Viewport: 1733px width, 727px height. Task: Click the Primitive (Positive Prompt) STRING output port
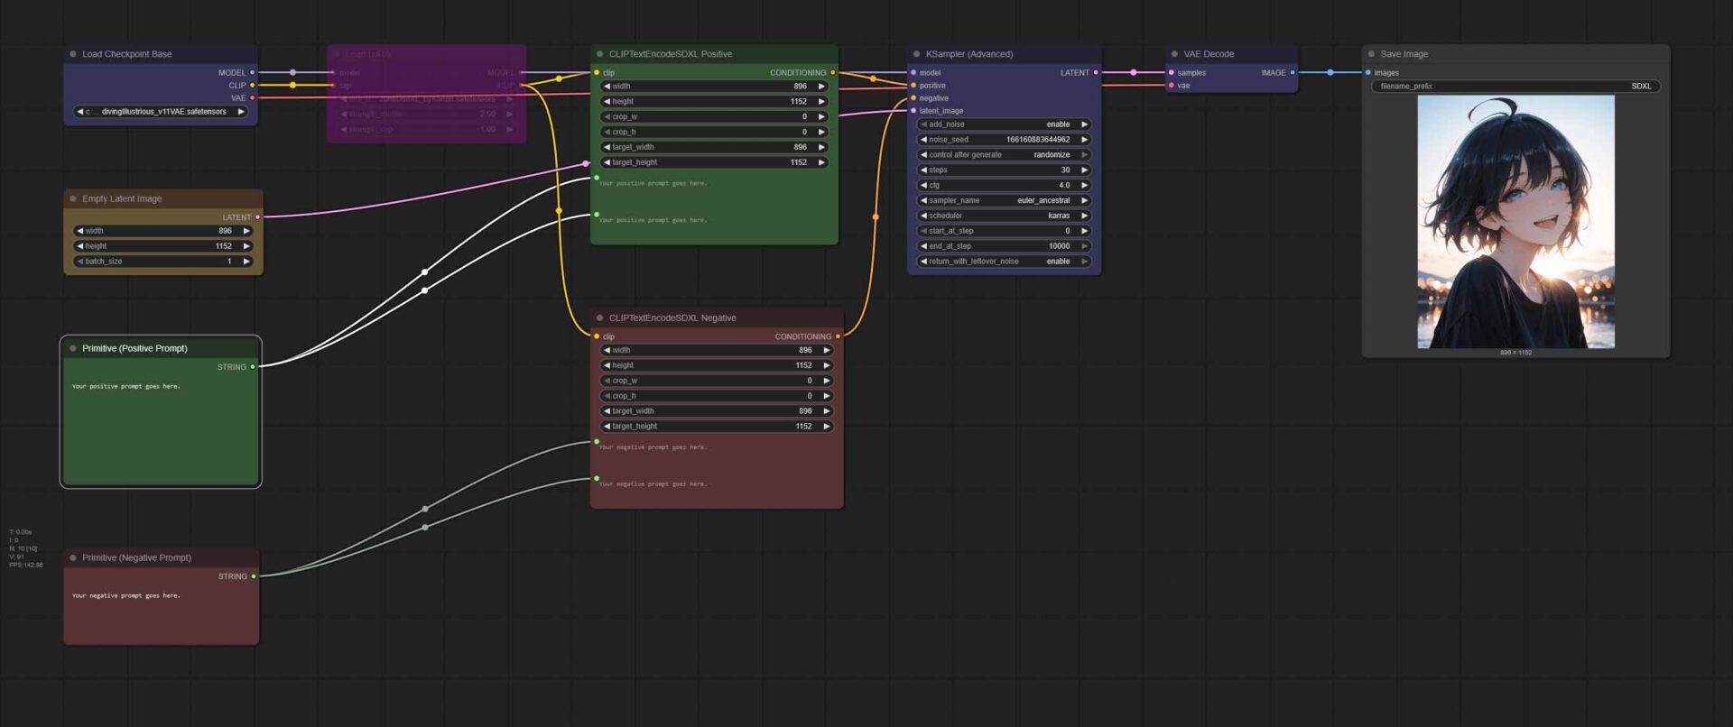(253, 367)
